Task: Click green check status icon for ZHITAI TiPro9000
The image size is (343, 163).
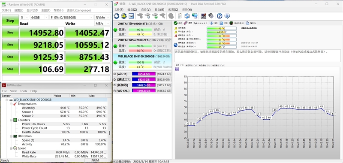Action: (115, 30)
